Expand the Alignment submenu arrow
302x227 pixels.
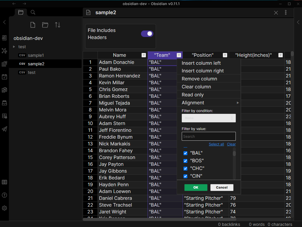pyautogui.click(x=238, y=103)
